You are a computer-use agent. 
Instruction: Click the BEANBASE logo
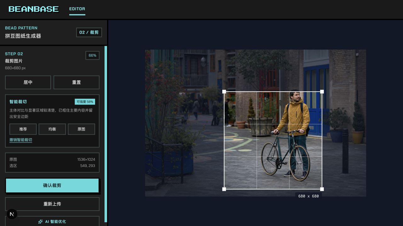tap(34, 9)
